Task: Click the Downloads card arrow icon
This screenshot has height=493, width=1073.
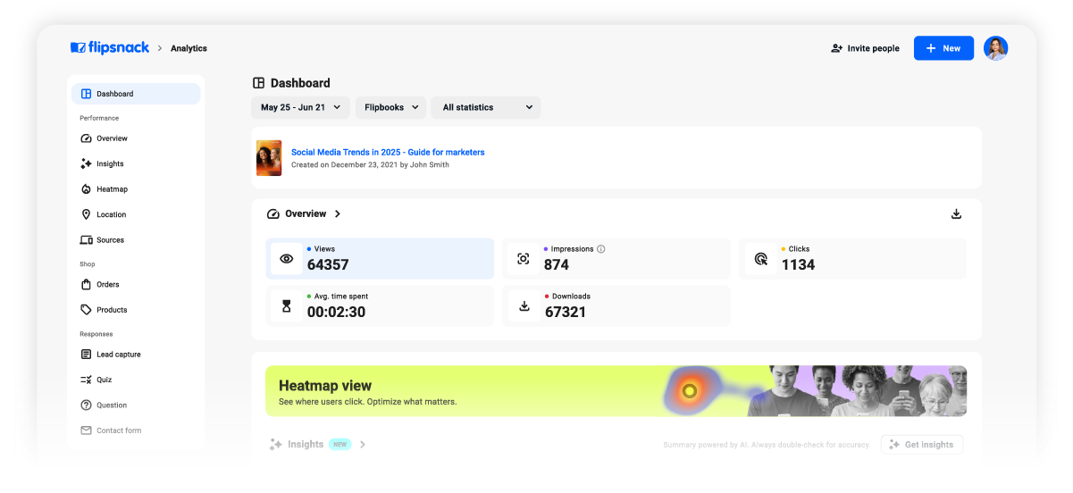Action: 524,306
